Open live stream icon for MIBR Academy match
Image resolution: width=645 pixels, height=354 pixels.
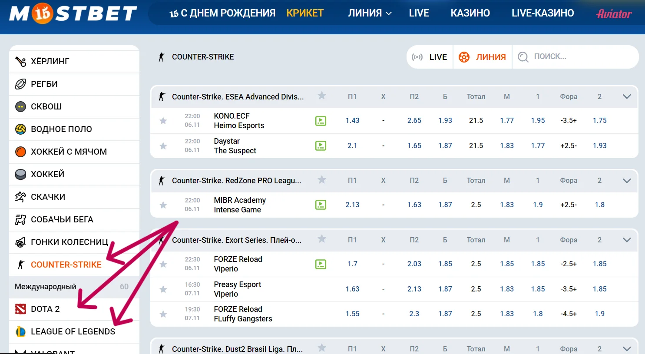[x=321, y=205]
